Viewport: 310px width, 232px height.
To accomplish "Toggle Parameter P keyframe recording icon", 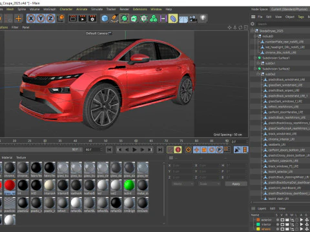I will pyautogui.click(x=219, y=150).
